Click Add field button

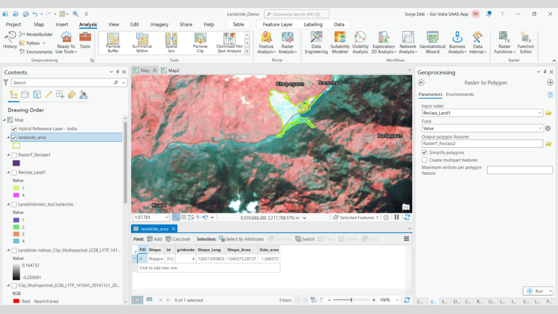coord(155,239)
